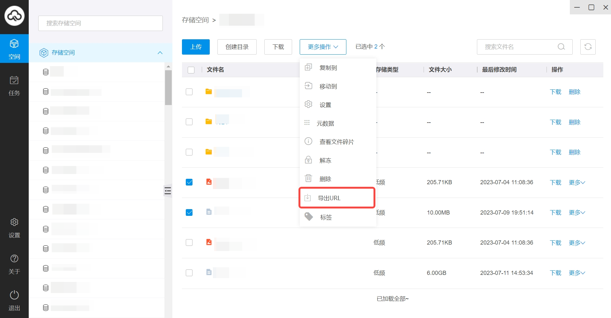The height and width of the screenshot is (318, 611).
Task: Click the 创建目录 button
Action: (x=237, y=47)
